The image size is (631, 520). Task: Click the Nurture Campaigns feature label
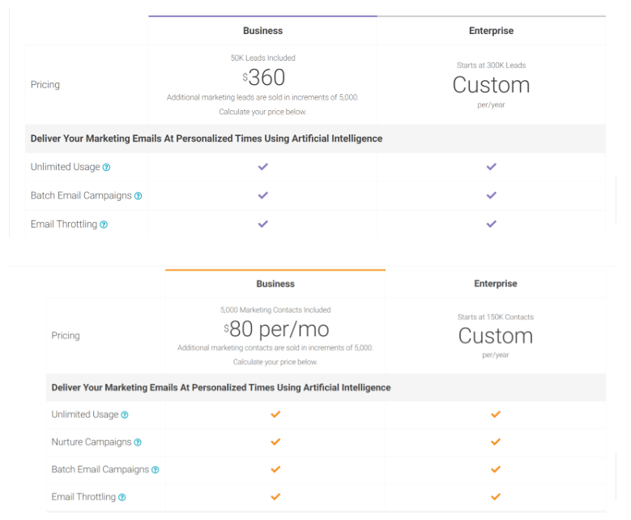[92, 442]
